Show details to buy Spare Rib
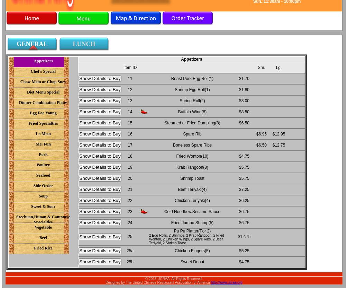Screen dimensions: 348x290 click(100, 134)
